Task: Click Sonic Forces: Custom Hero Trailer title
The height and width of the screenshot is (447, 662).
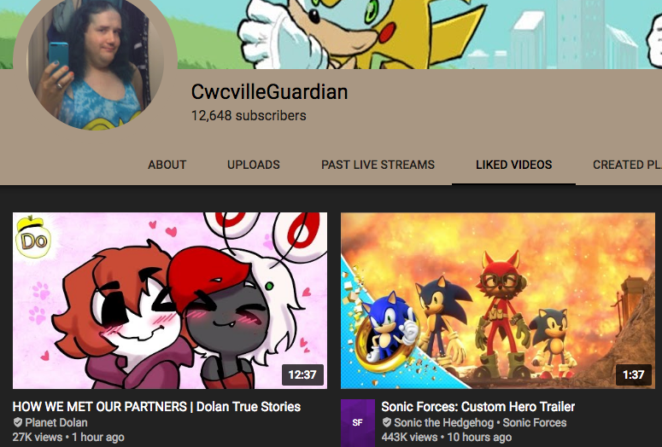Action: 478,407
